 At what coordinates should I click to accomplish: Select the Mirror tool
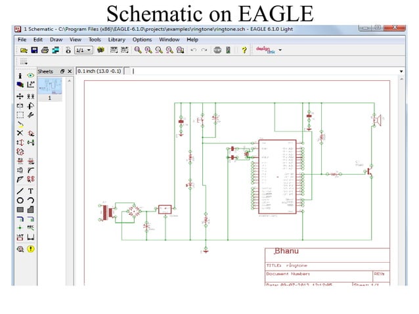(20, 106)
